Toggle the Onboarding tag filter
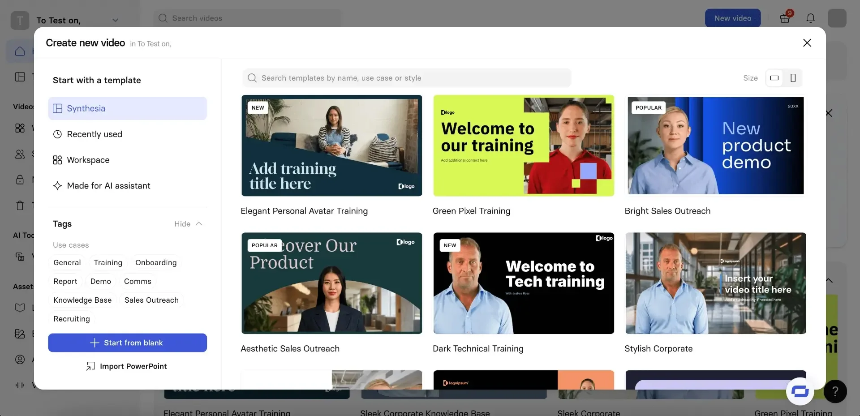The image size is (860, 416). coord(156,262)
